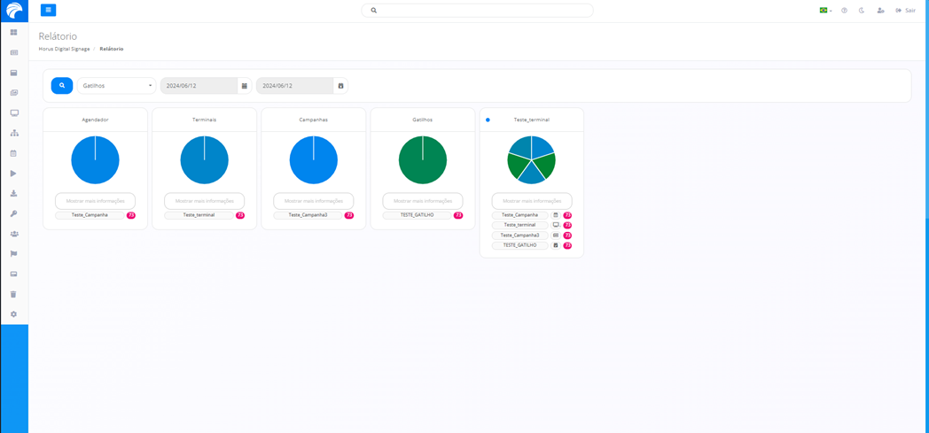
Task: Click the green Gatilhos pie chart
Action: (423, 160)
